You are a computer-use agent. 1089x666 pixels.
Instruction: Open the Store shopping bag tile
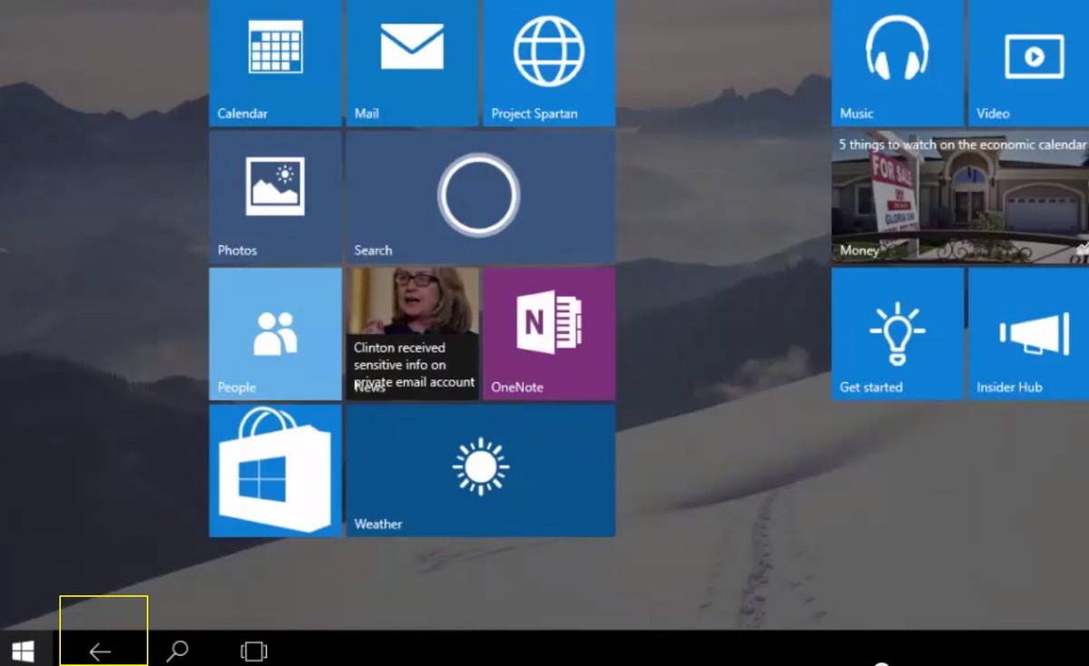[x=275, y=470]
